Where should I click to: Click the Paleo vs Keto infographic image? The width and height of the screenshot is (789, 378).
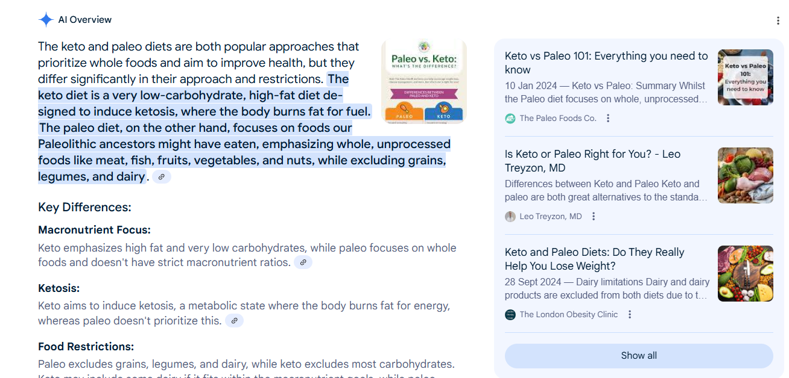423,81
